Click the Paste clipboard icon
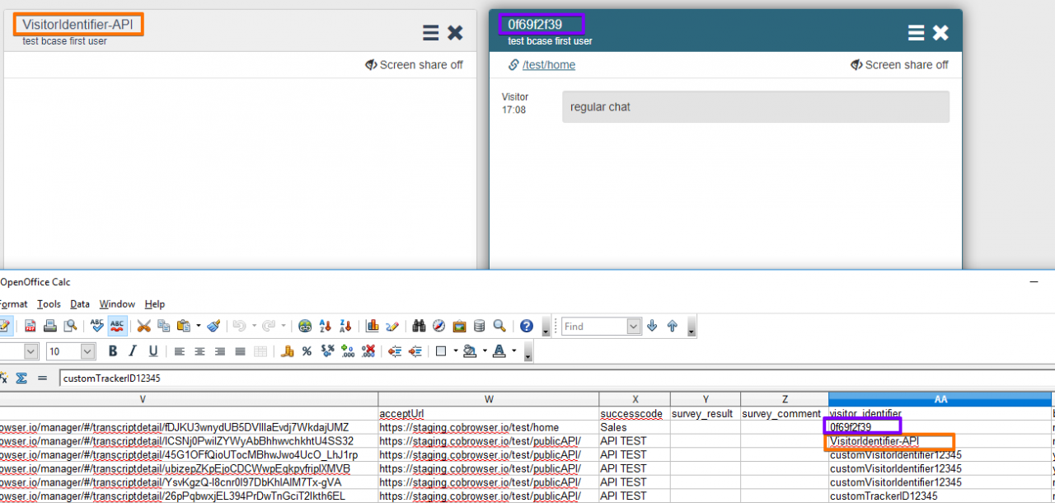 [x=183, y=327]
